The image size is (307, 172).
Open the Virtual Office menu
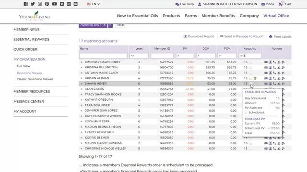tap(276, 16)
